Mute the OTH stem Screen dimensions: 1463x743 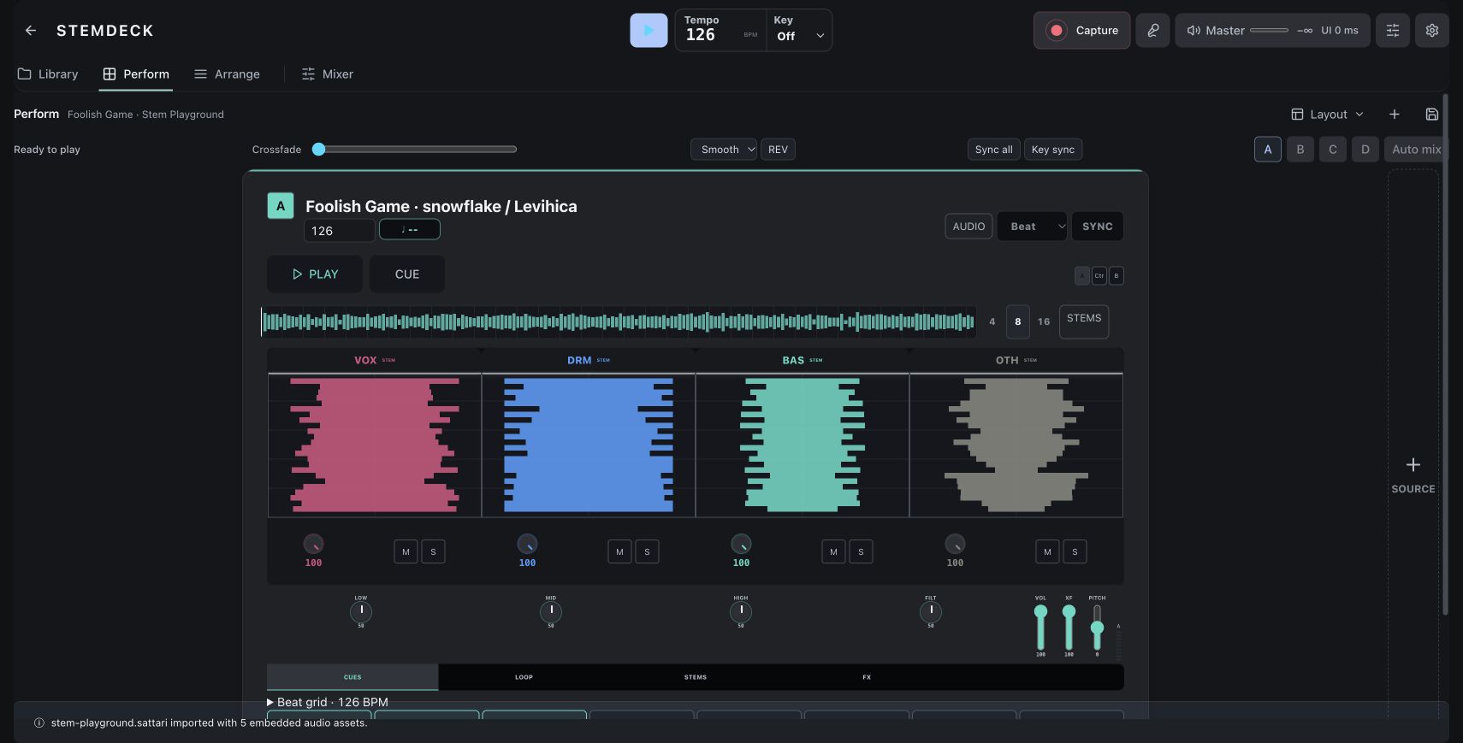1047,551
